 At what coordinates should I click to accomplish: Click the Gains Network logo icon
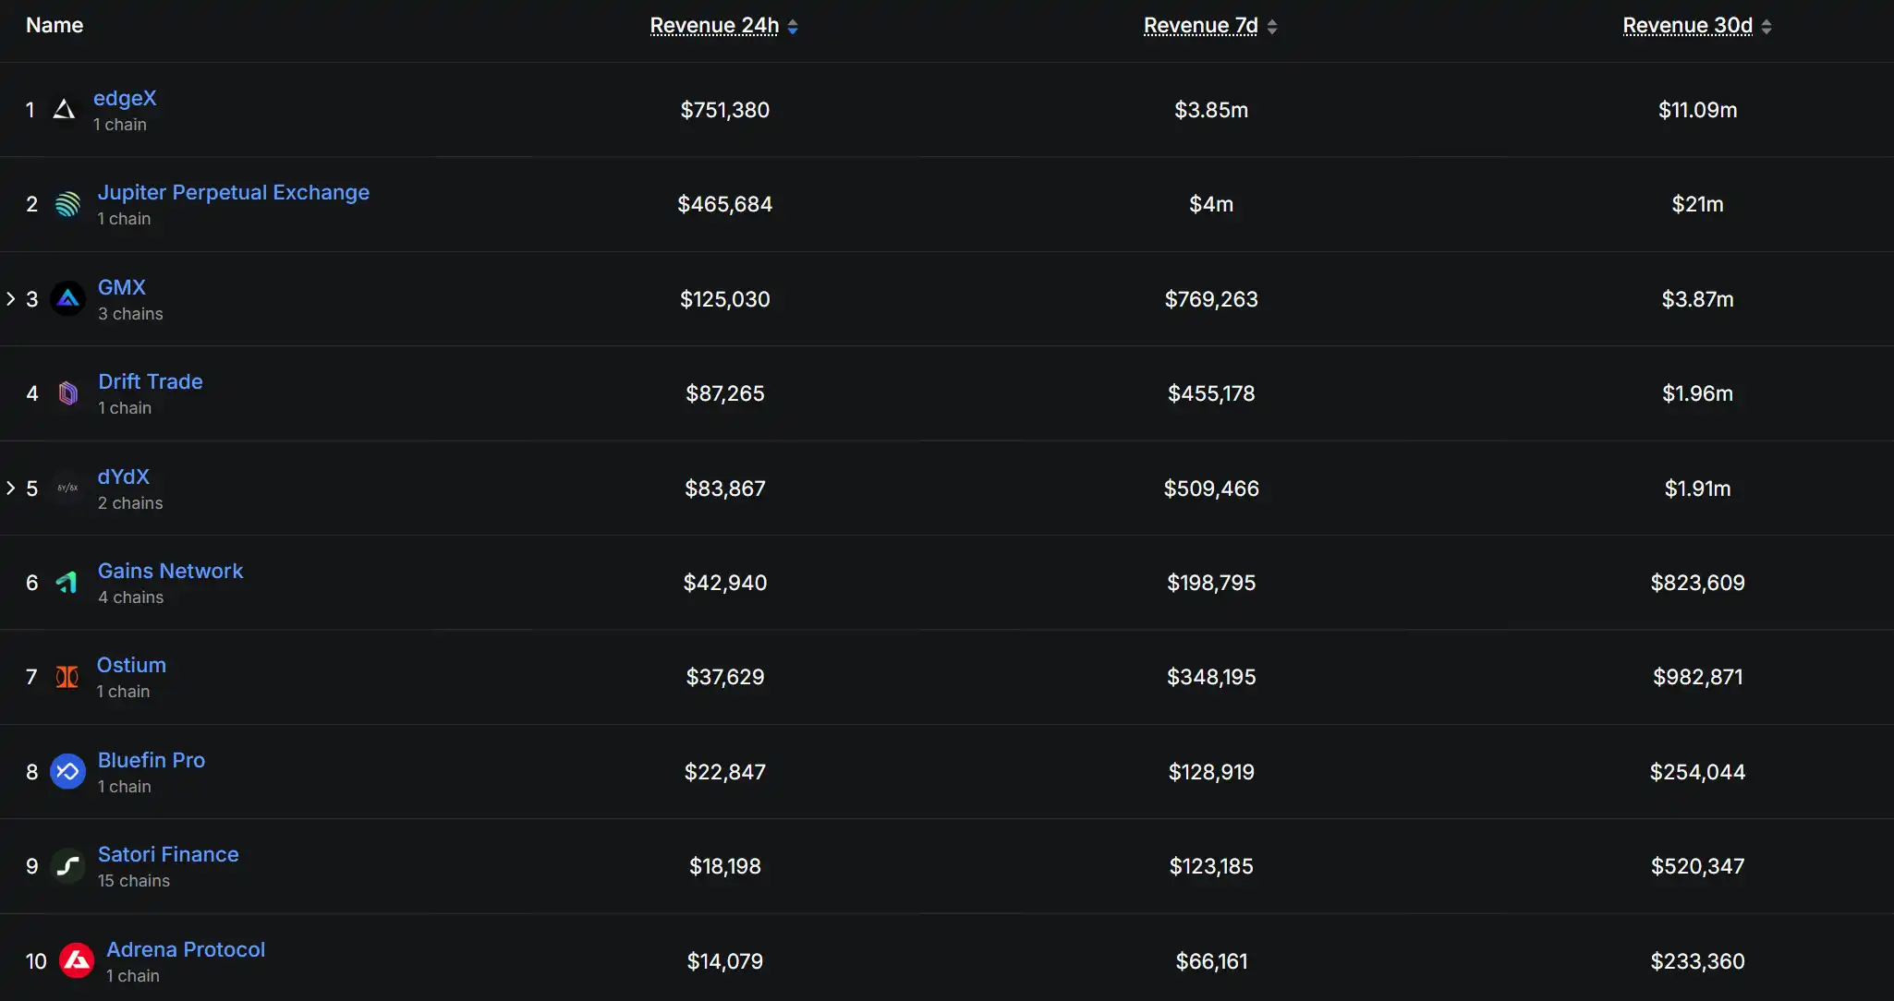(67, 583)
